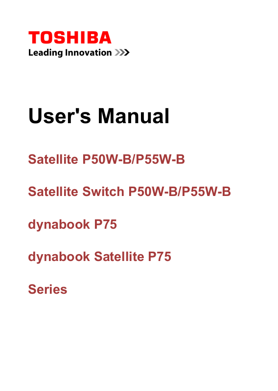Screen dimensions: 278x391
Task: Click the word Switch in Satellite Switch line
Action: 103,192
